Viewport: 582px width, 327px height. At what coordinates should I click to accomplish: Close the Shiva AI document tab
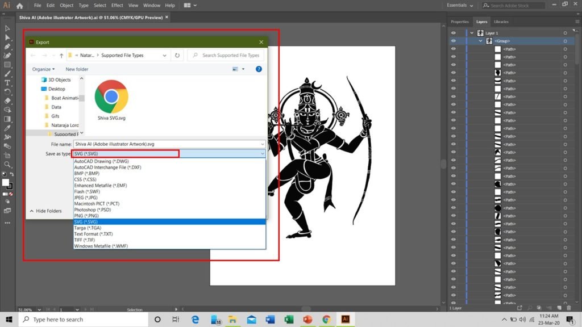167,17
